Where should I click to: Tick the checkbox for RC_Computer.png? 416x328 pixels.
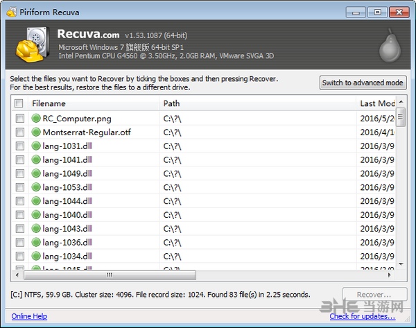[x=20, y=119]
